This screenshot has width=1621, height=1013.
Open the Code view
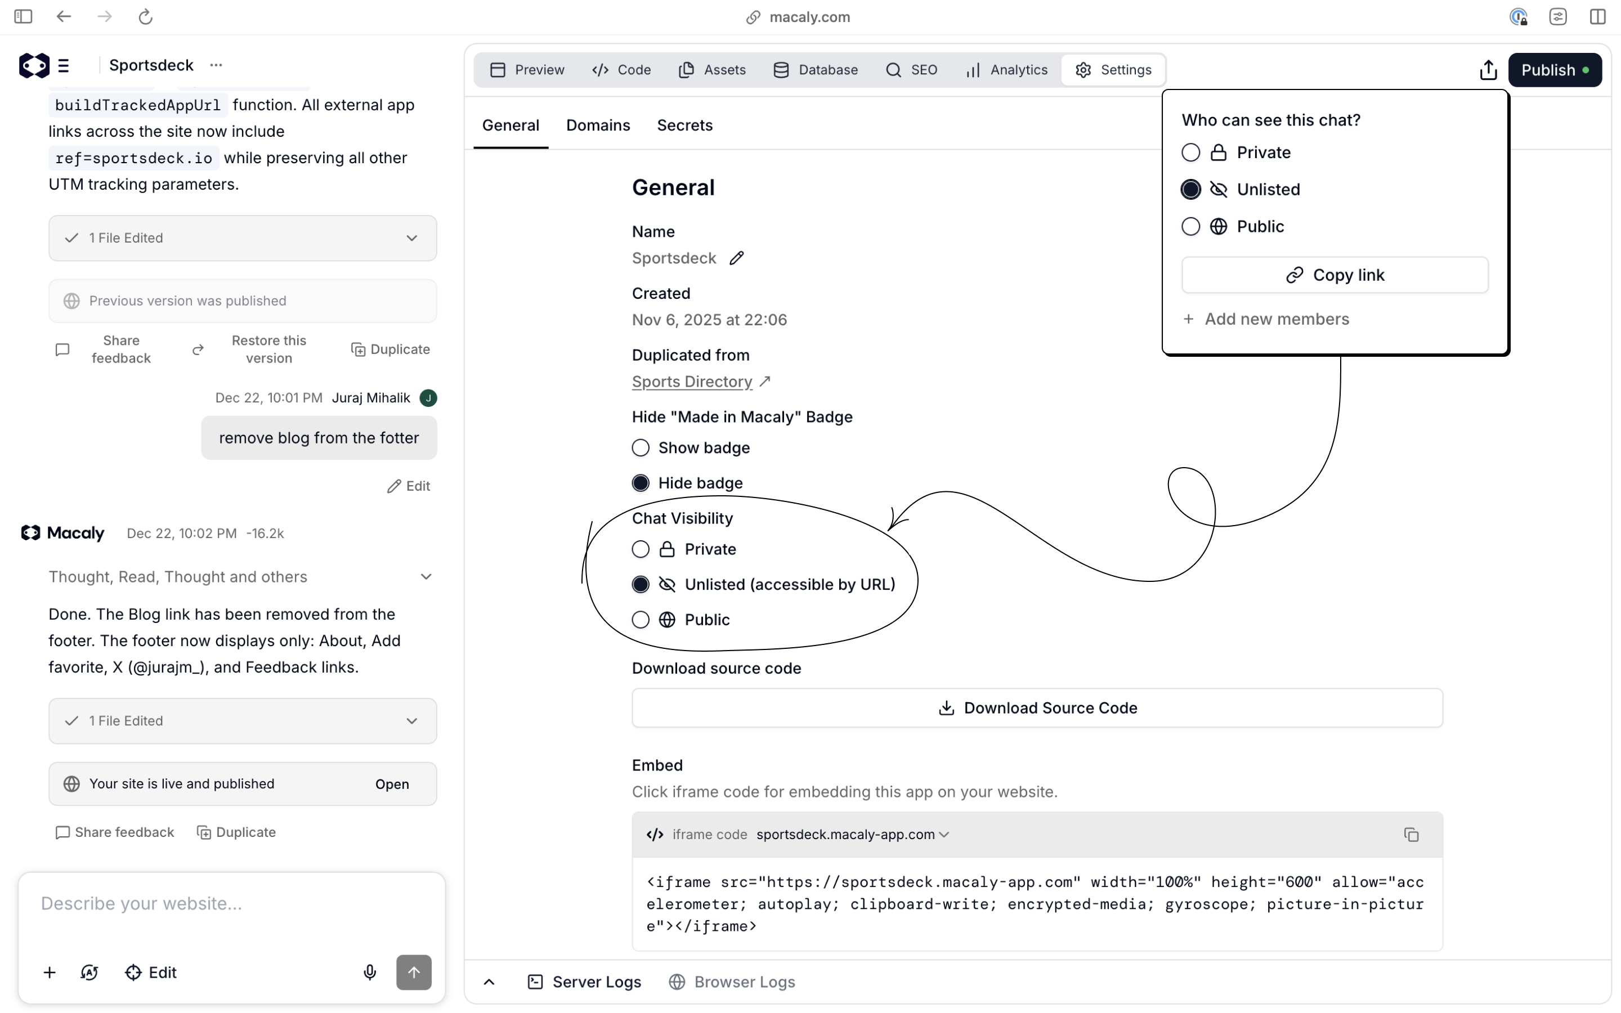621,70
